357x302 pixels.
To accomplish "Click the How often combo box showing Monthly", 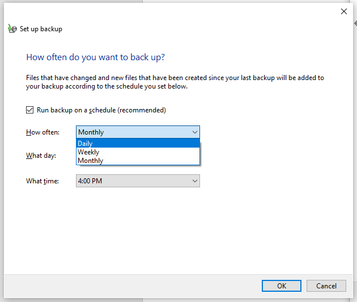I will 133,132.
